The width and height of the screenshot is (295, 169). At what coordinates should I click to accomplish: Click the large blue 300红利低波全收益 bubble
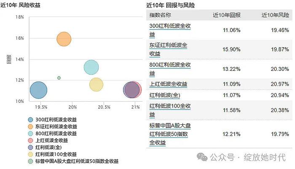pos(39,90)
